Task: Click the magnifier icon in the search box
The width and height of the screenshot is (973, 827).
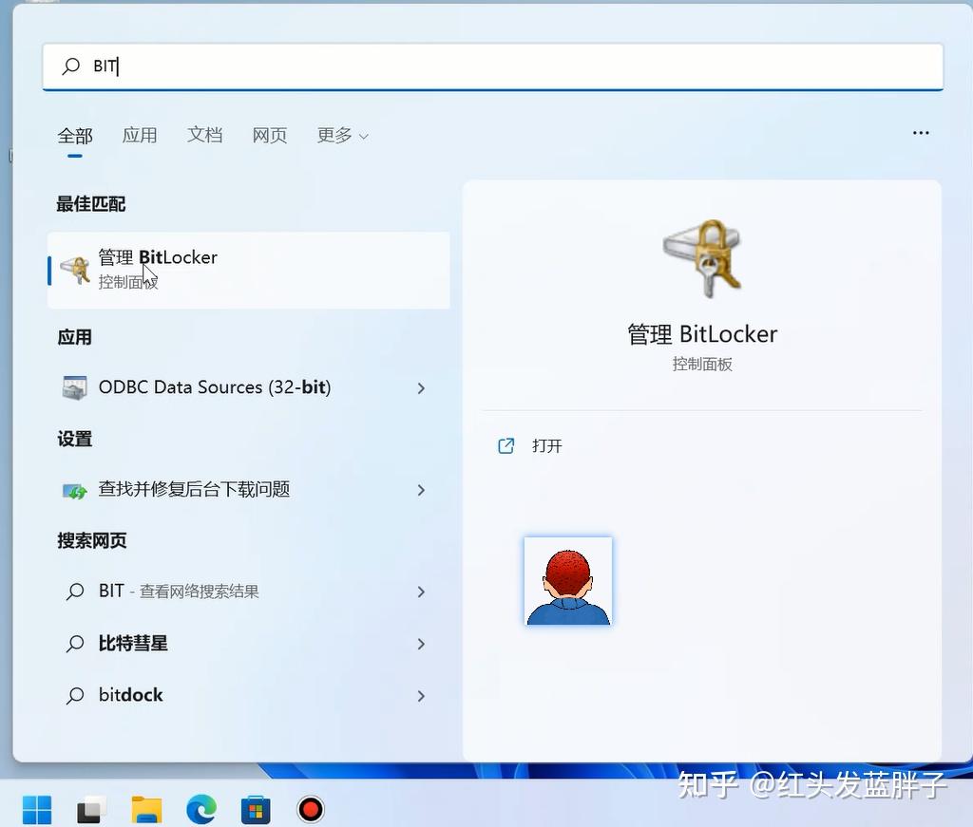Action: 71,66
